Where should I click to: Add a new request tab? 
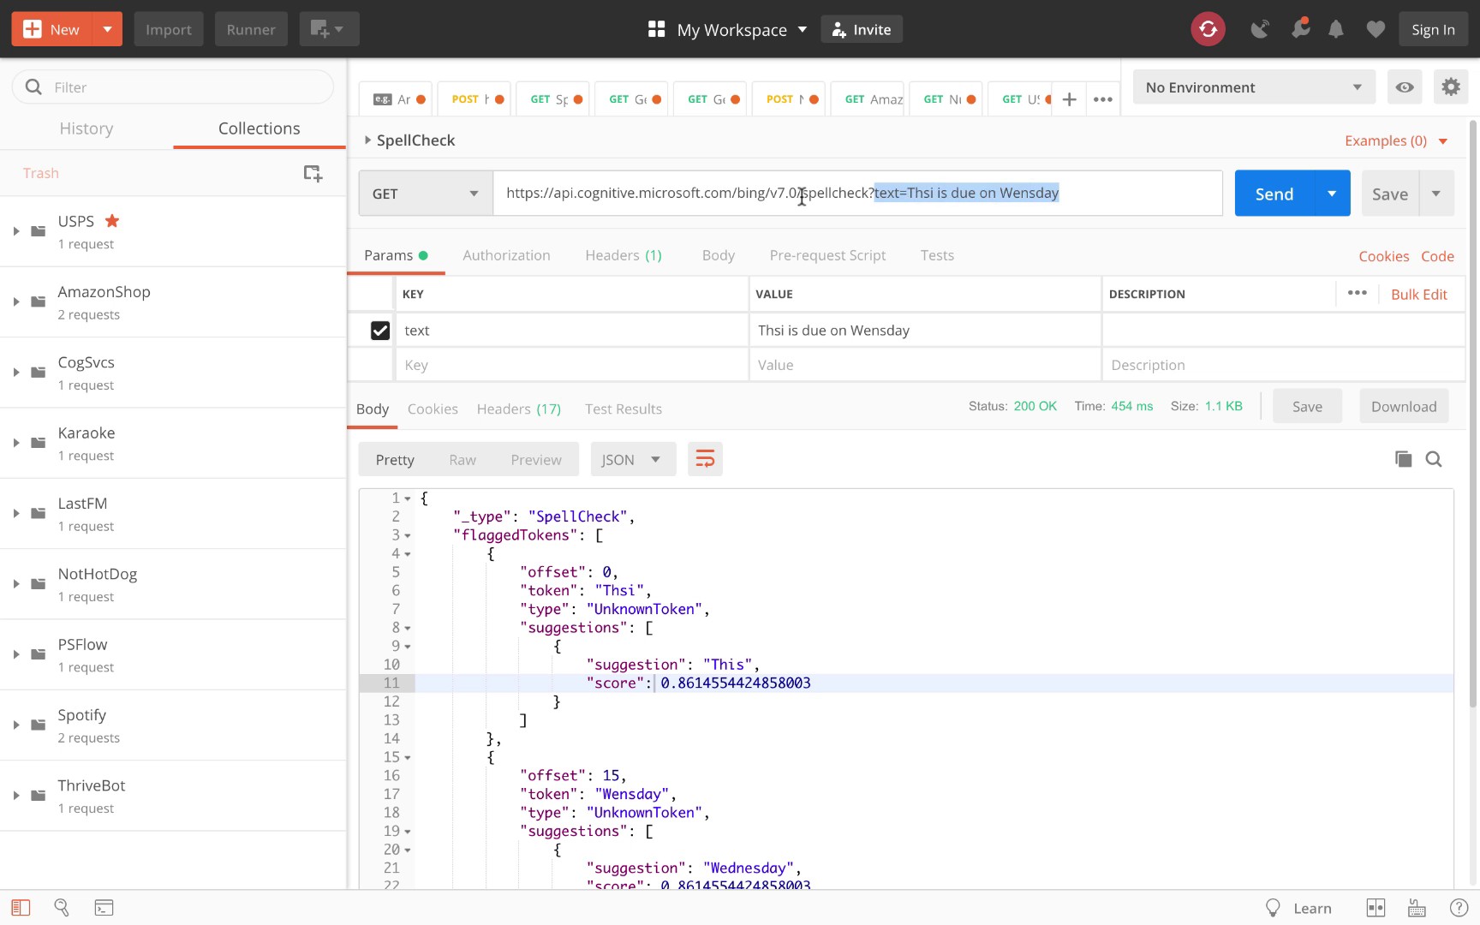coord(1069,99)
